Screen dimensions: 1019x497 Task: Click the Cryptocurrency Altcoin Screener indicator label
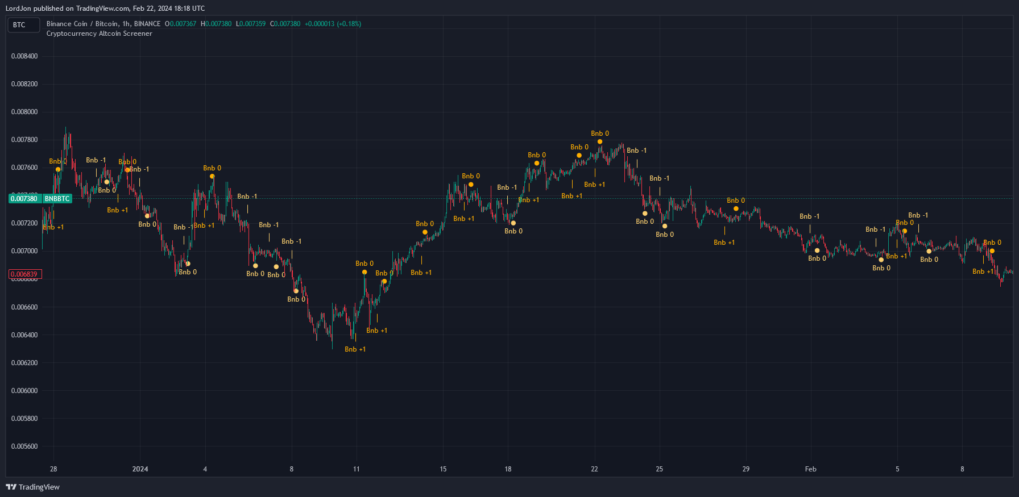pyautogui.click(x=100, y=34)
